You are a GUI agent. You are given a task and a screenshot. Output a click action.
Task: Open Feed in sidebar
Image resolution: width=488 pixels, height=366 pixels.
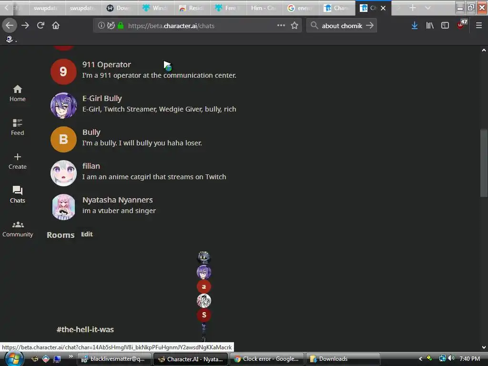pos(18,127)
